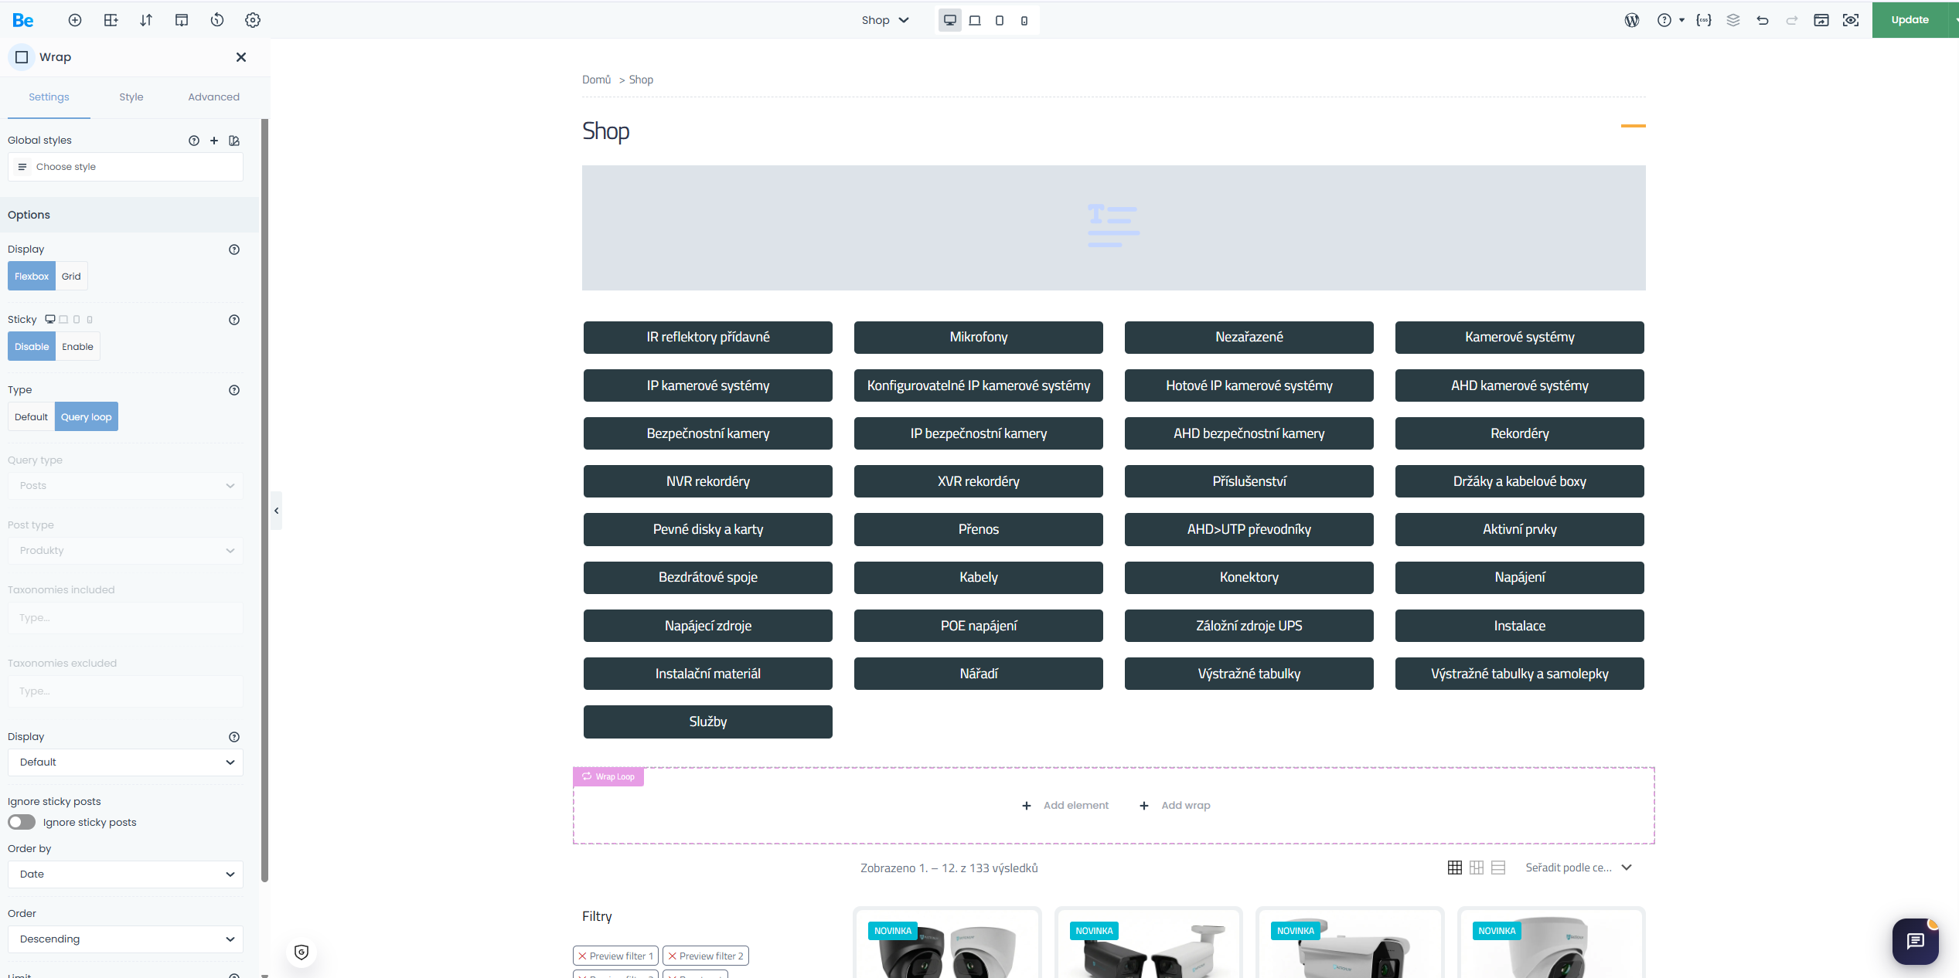1959x978 pixels.
Task: Open the builder settings gear icon
Action: click(253, 20)
